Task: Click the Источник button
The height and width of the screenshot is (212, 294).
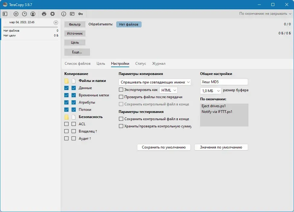Action: 75,33
